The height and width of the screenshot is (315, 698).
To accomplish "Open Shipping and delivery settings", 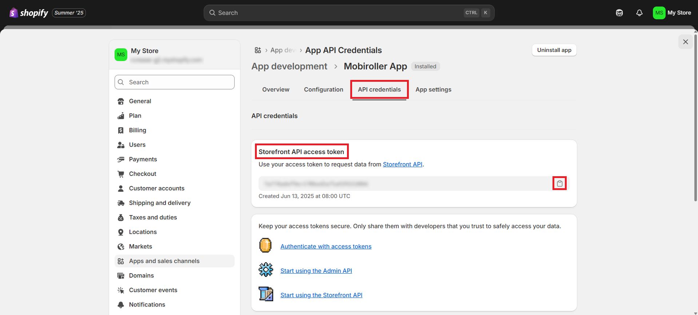I will (x=175, y=203).
